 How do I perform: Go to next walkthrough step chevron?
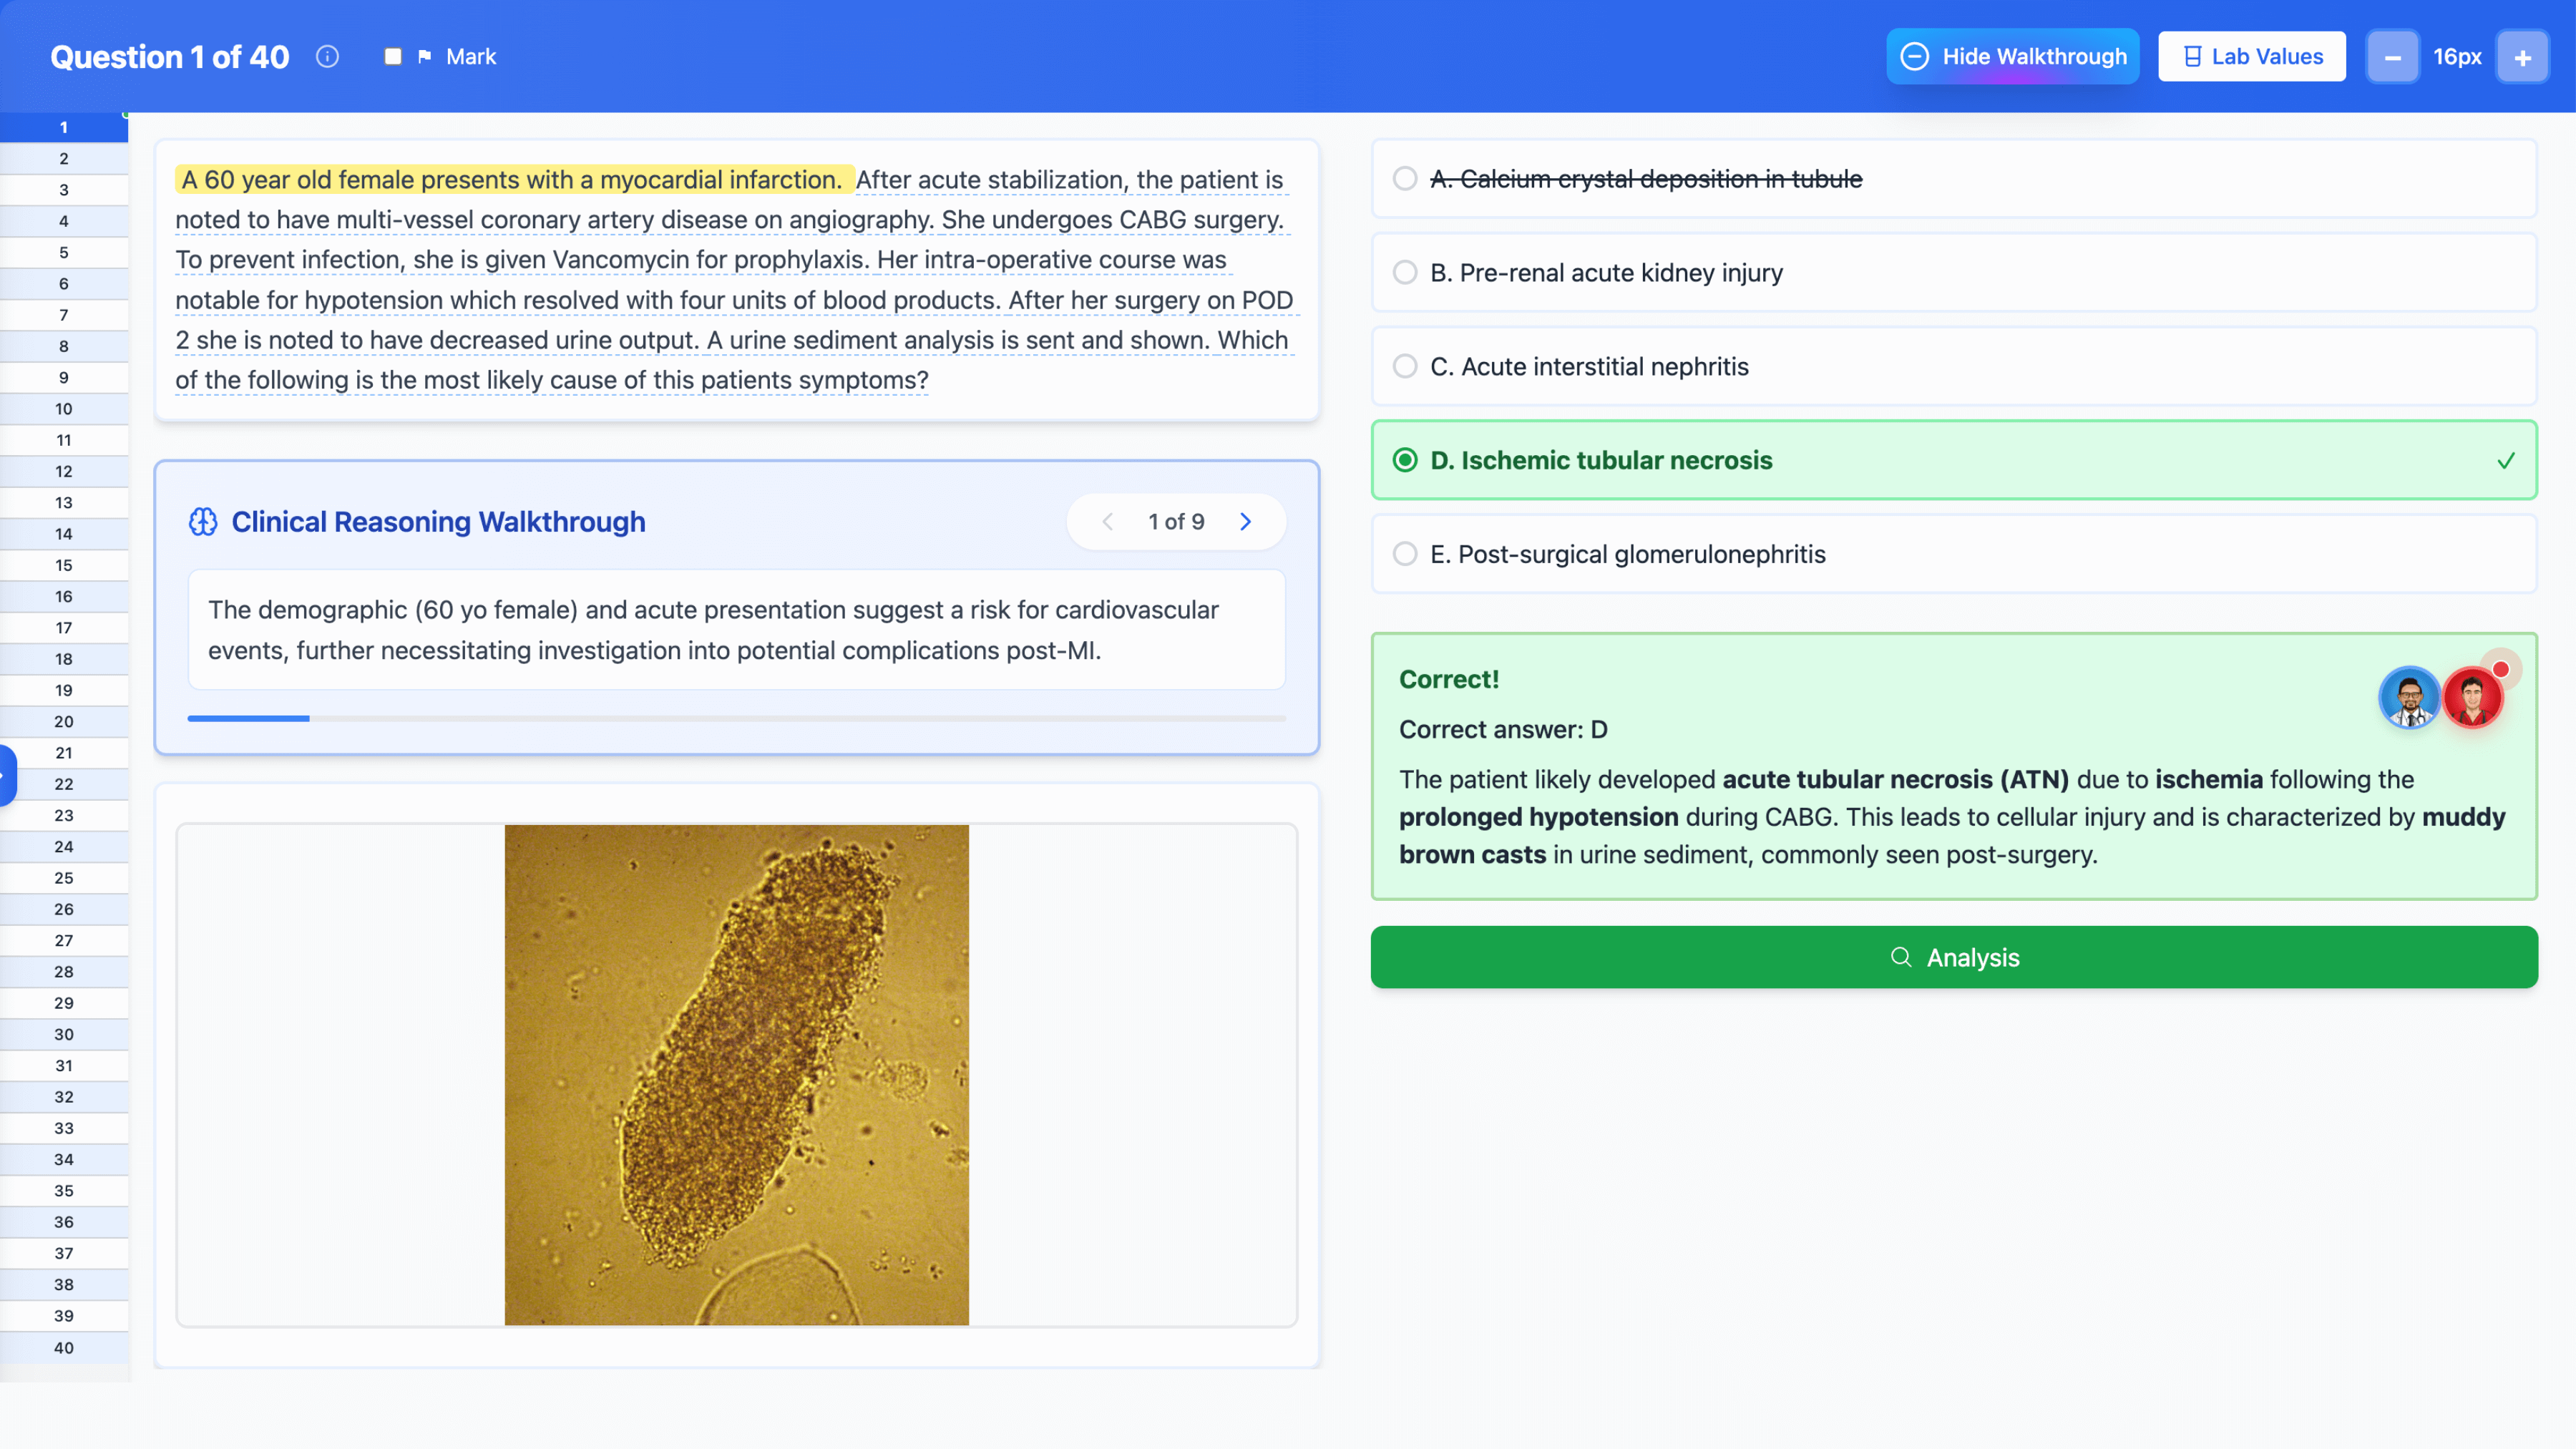[1246, 521]
